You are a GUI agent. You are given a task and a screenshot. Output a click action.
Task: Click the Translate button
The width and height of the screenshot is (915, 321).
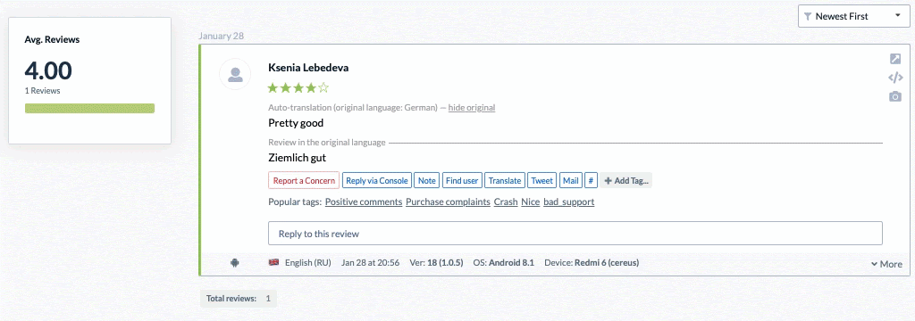click(505, 181)
